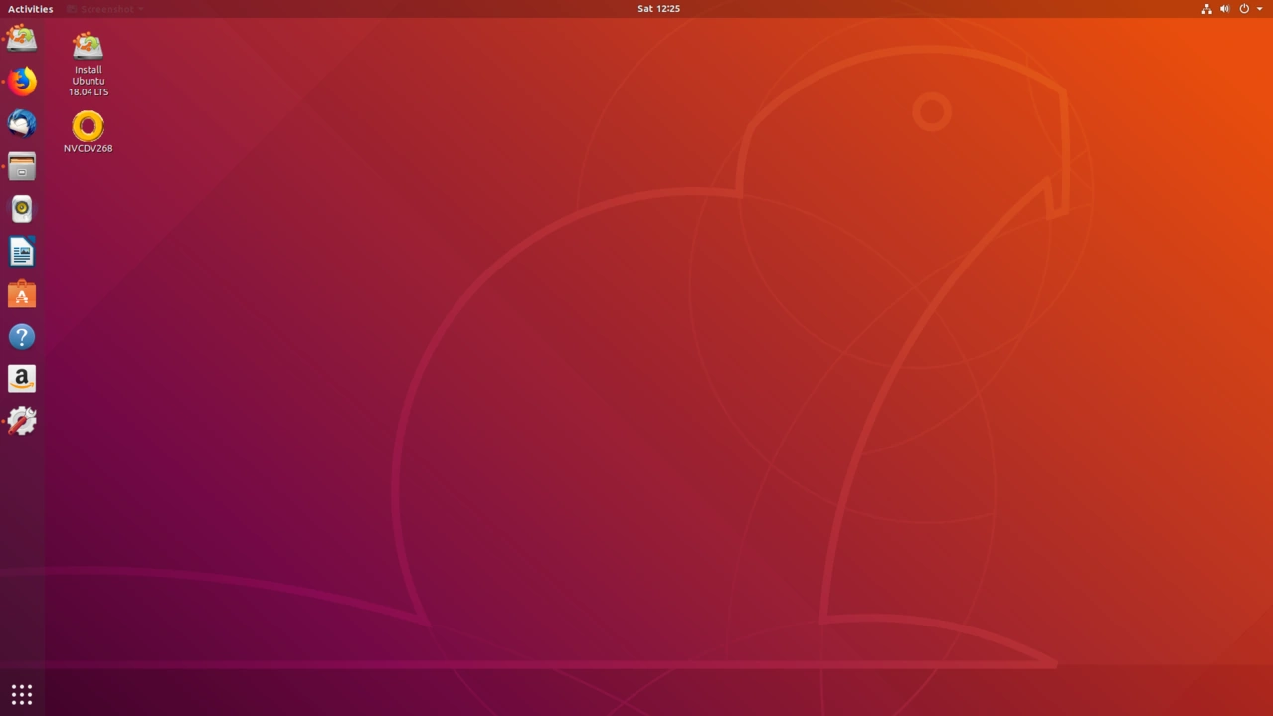Click the desktop wallpaper to deselect icons
Viewport: 1273px width, 716px height.
coord(636,398)
